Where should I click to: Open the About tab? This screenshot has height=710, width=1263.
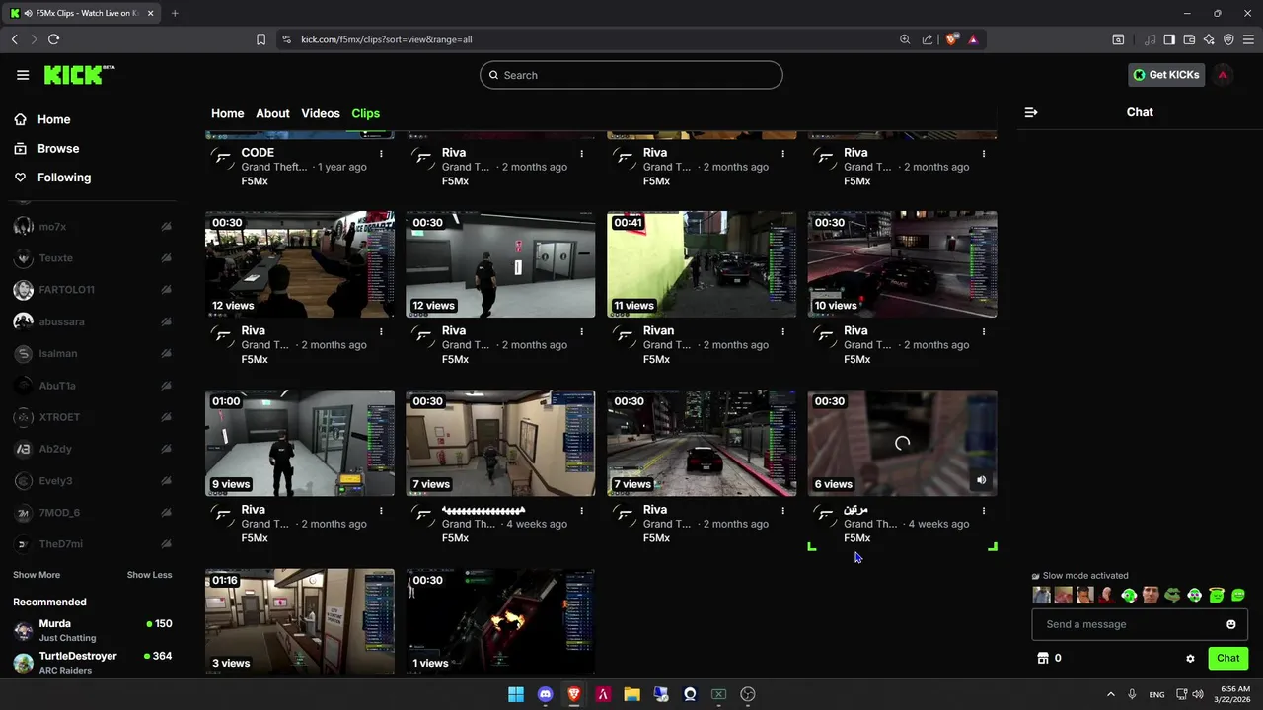(x=273, y=113)
